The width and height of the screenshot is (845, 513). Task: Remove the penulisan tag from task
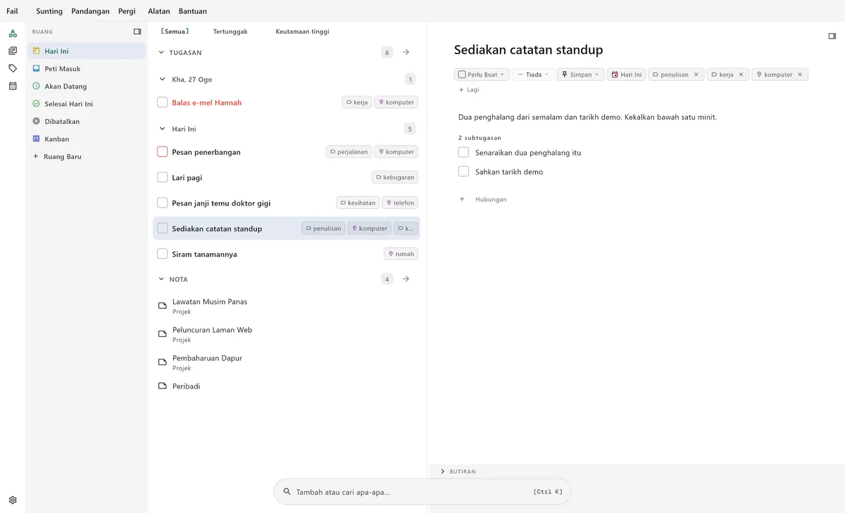(696, 75)
